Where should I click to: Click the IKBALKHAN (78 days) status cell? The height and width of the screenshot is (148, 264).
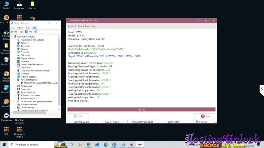point(143,122)
